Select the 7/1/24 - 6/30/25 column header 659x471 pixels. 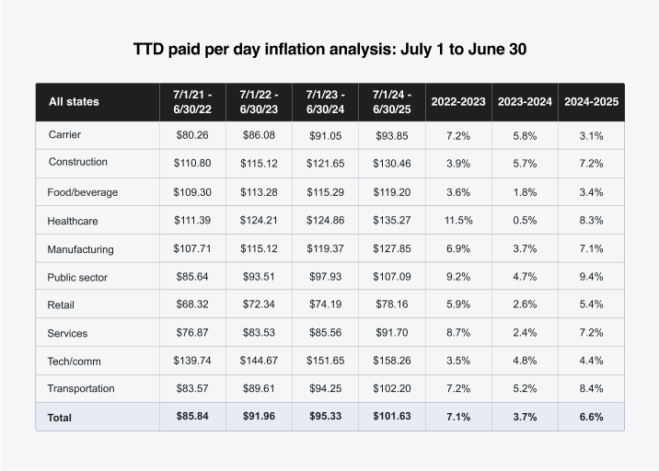(392, 101)
